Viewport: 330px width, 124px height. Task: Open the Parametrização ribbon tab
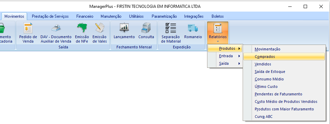[x=164, y=16]
